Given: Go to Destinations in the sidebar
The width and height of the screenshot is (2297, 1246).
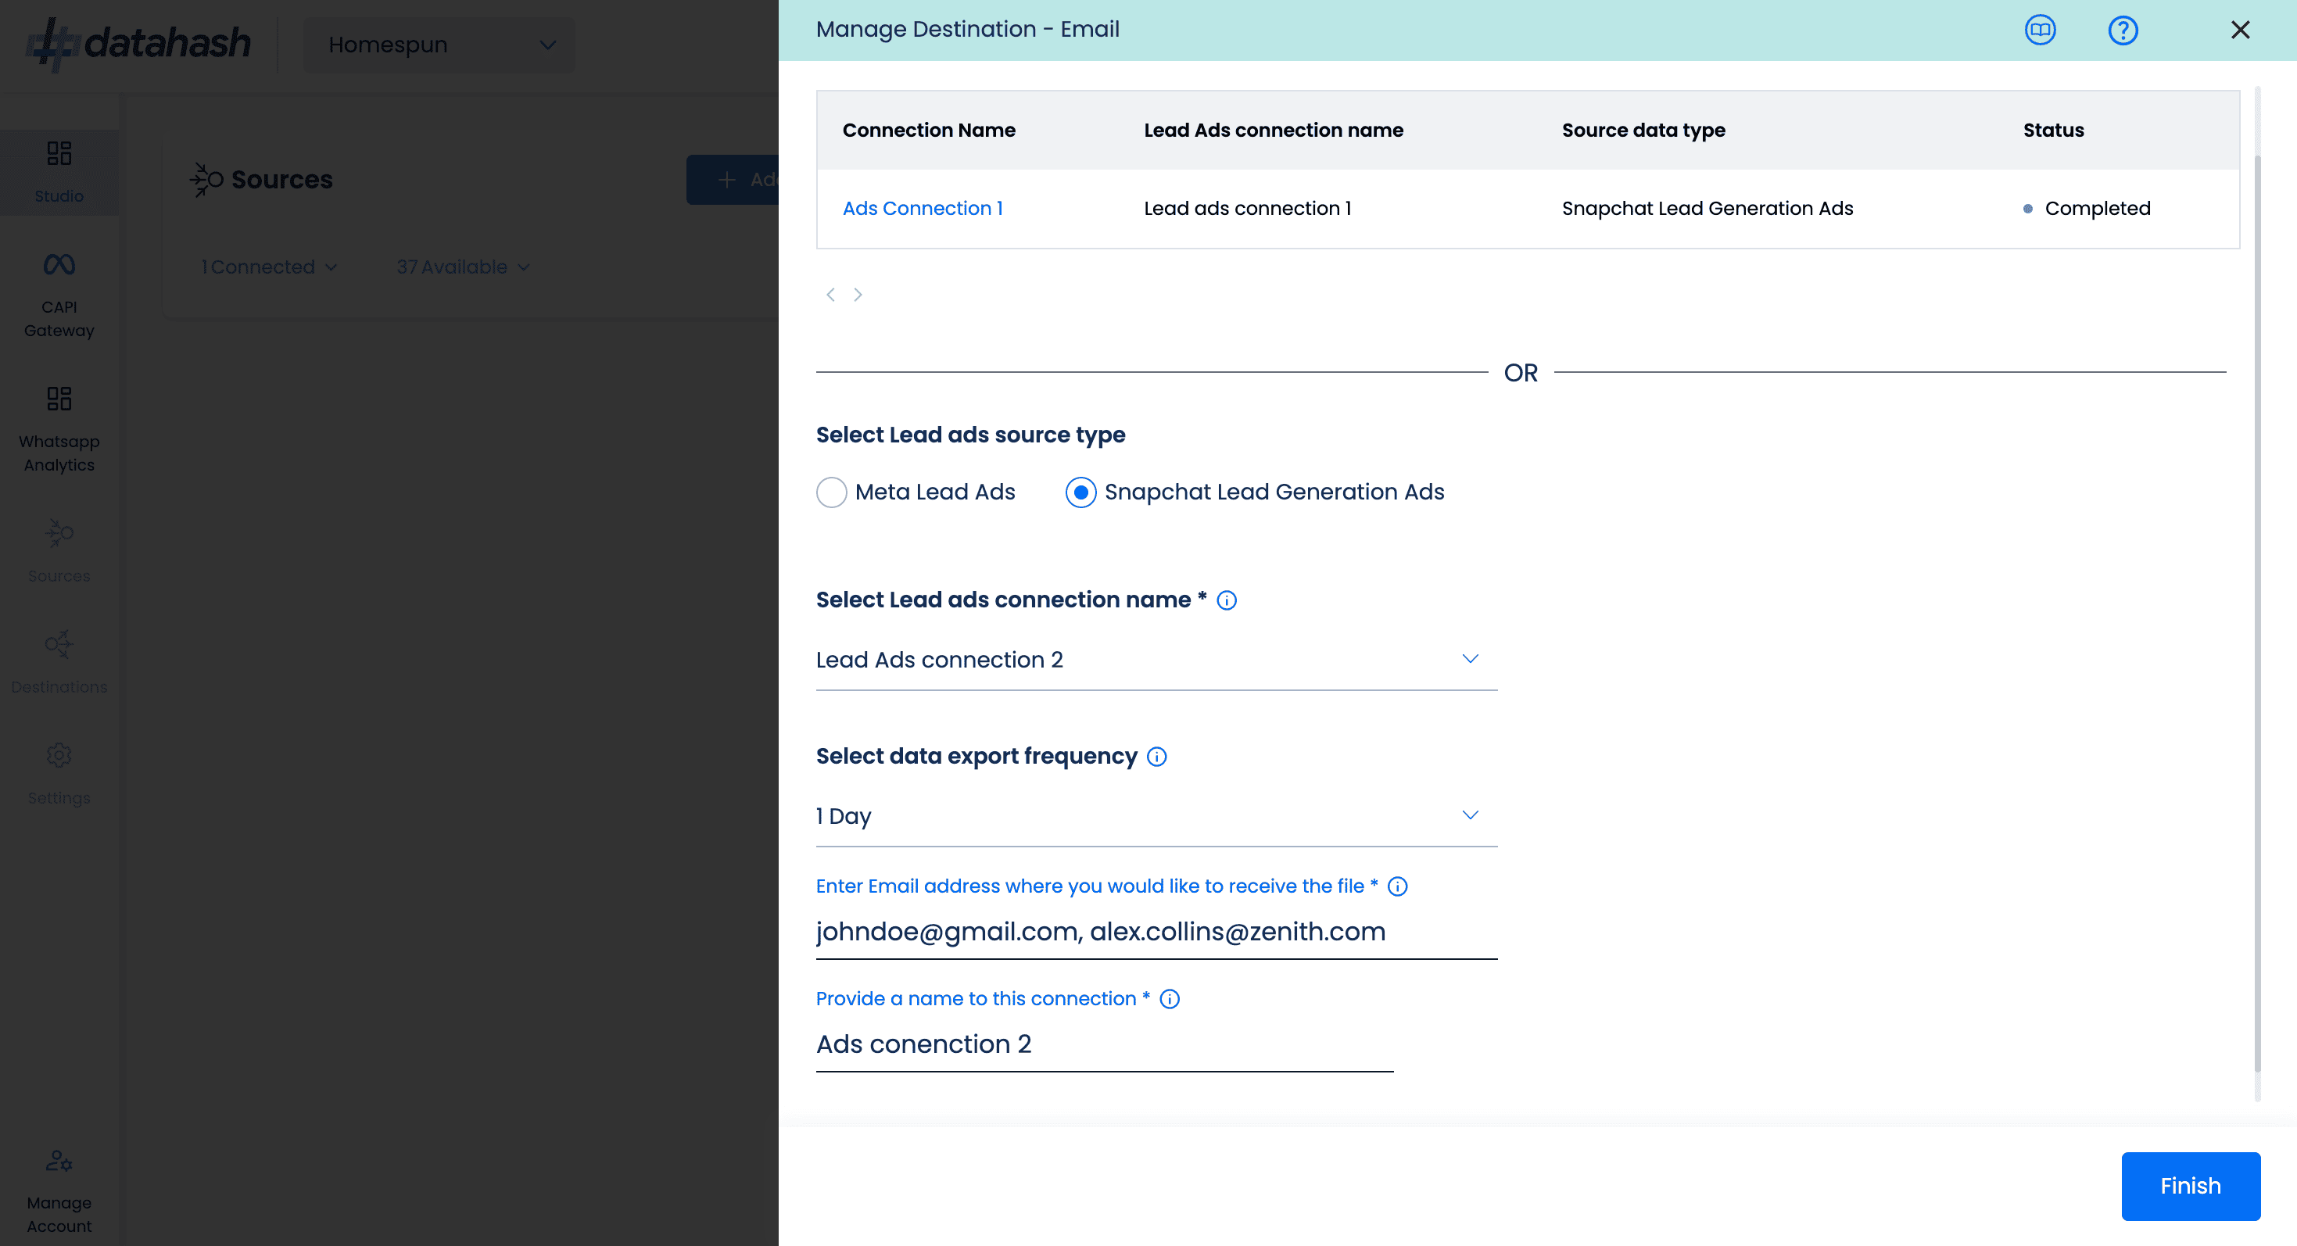Looking at the screenshot, I should click(x=59, y=663).
